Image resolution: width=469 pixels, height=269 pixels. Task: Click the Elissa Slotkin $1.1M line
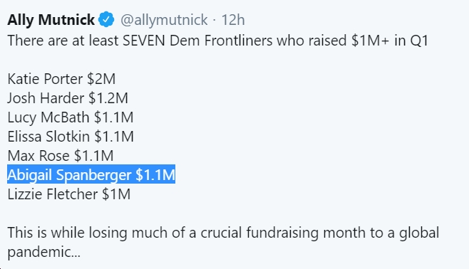(71, 137)
